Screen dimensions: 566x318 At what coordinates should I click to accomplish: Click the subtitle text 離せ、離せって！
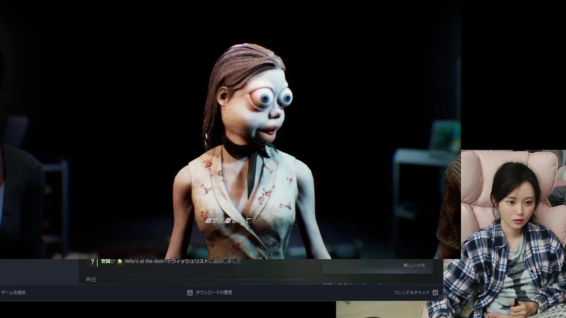230,220
